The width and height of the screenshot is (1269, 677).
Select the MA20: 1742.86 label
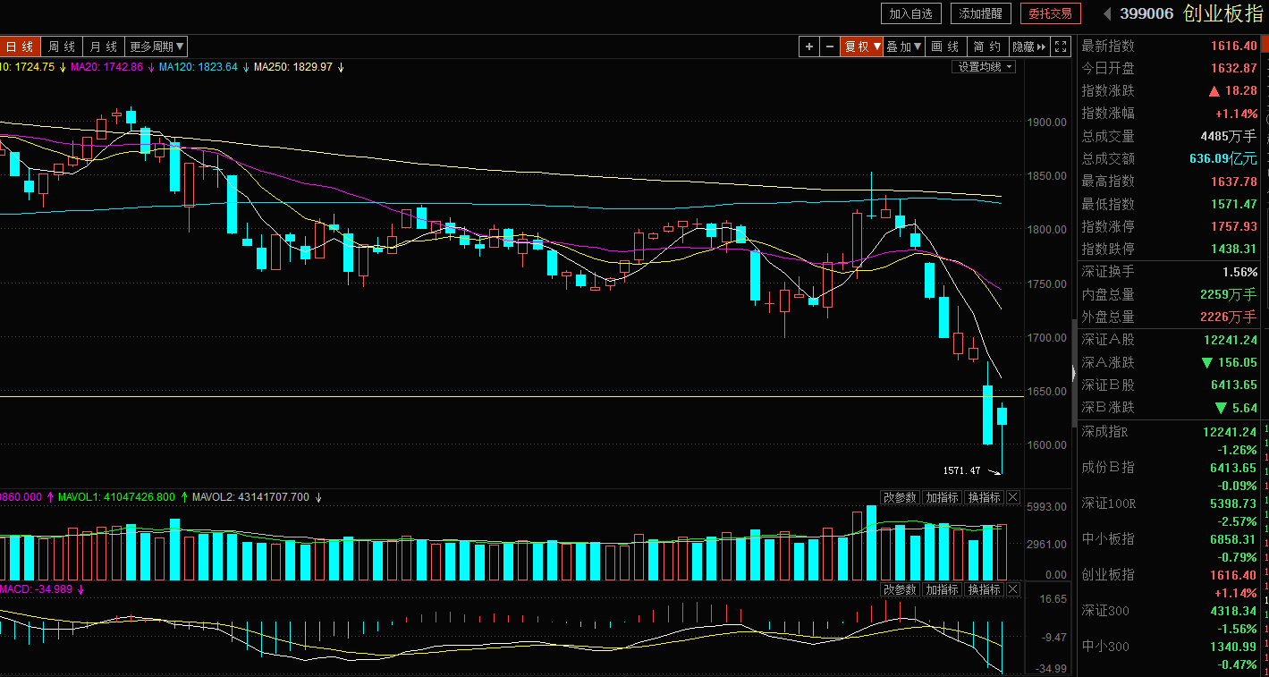(x=106, y=67)
